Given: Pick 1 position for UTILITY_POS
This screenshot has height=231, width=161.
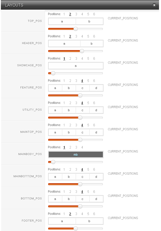Looking at the screenshot, I should [x=64, y=103].
